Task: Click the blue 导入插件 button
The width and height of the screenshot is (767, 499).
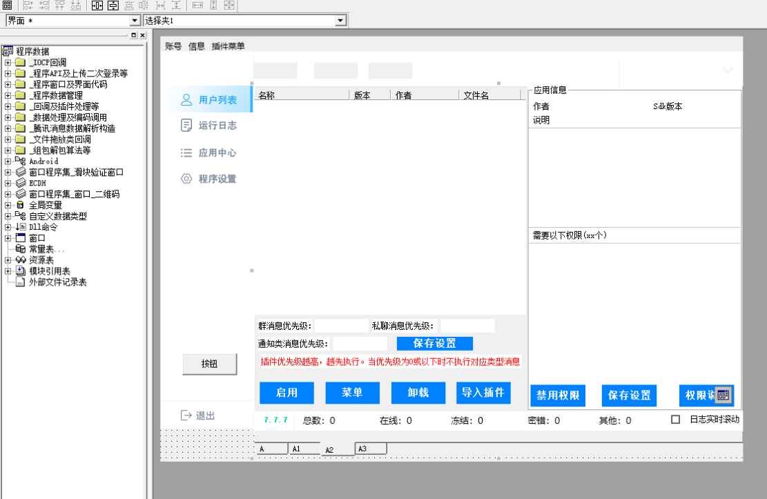Action: coord(483,393)
